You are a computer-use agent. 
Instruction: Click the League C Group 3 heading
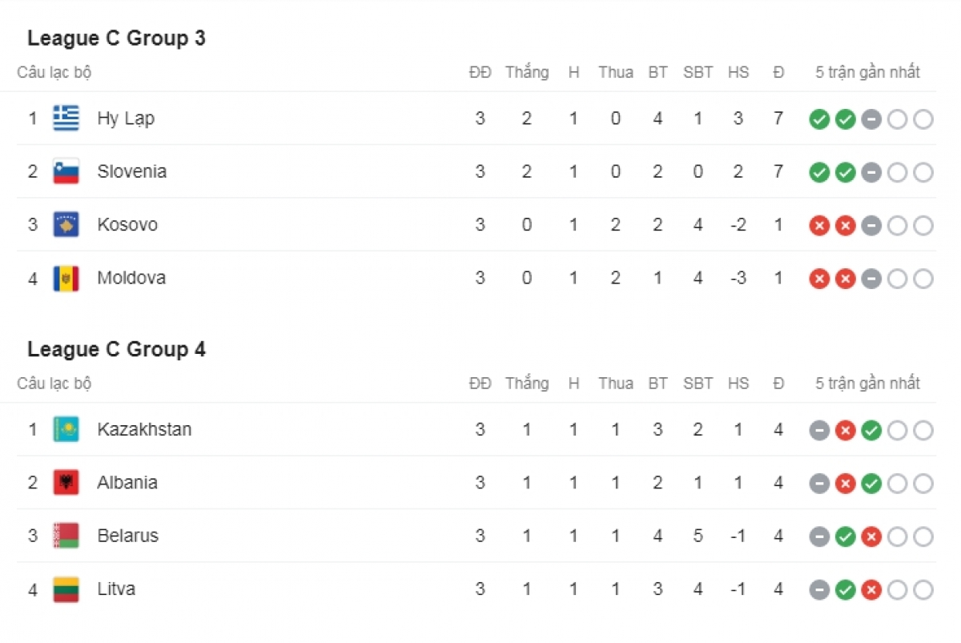[116, 38]
